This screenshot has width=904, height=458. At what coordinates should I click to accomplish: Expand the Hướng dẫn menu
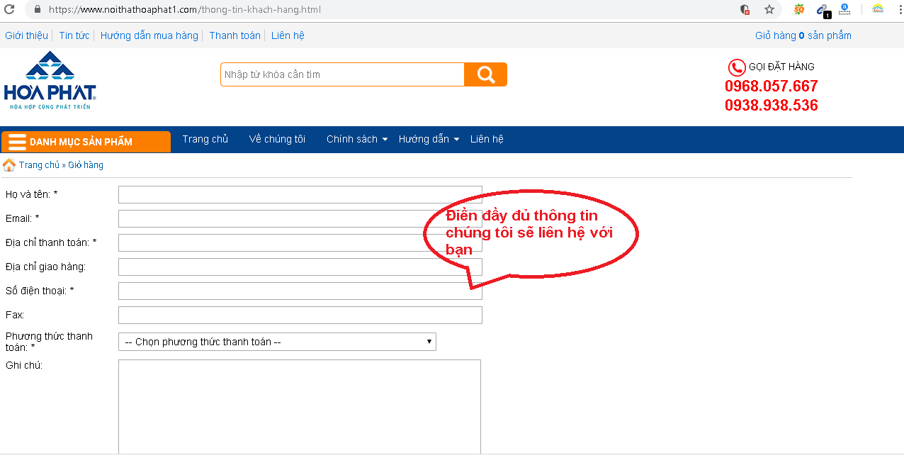click(x=429, y=140)
